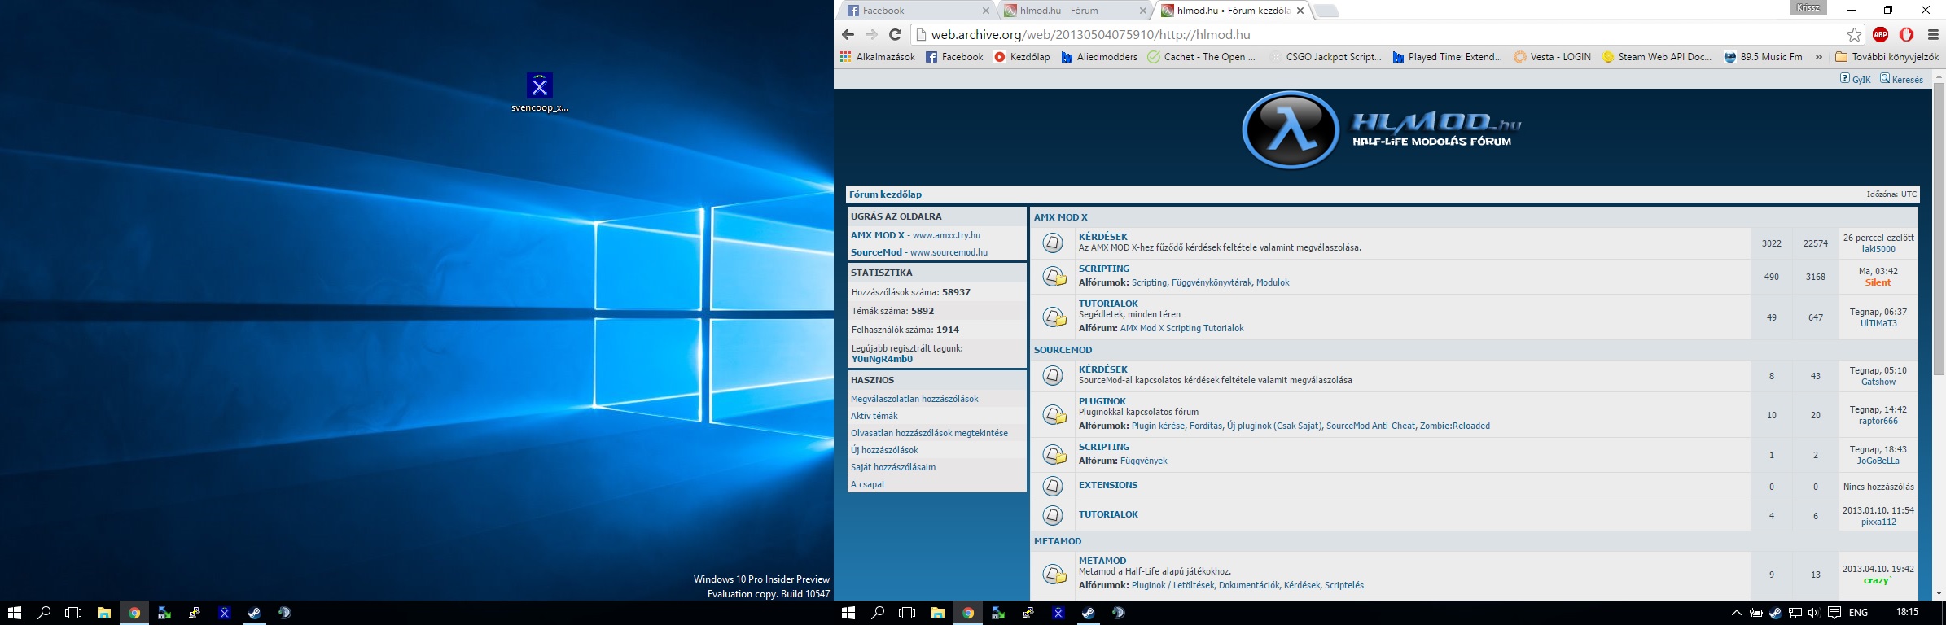Open the Alkalmazások apps shortcut

[877, 57]
